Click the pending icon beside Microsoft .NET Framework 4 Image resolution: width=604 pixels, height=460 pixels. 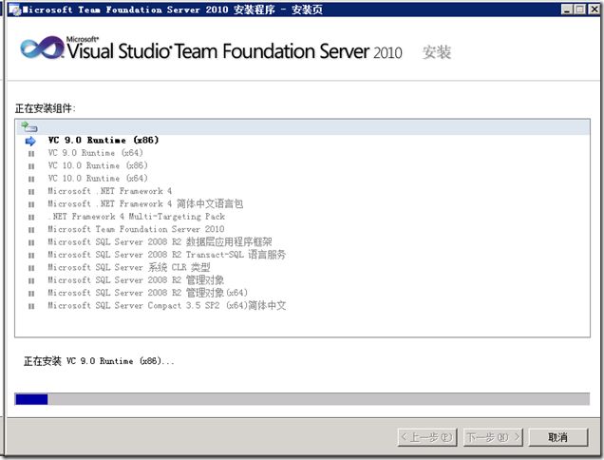pos(31,192)
